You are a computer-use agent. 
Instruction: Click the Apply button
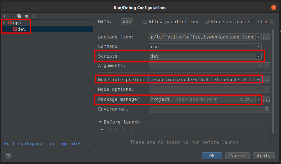click(x=264, y=156)
